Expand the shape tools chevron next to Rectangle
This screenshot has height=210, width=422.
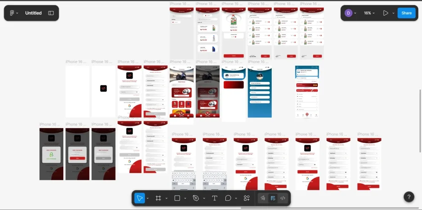185,199
